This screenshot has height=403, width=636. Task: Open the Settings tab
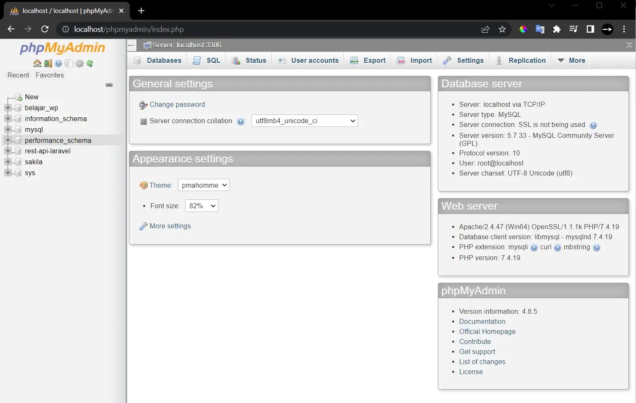[x=463, y=60]
